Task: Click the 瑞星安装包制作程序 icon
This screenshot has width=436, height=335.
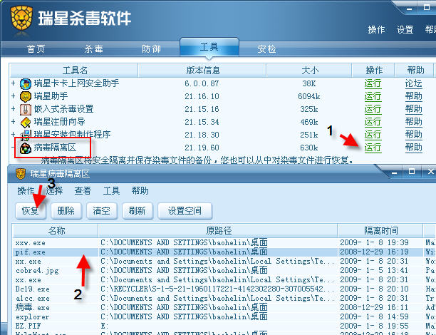Action: pos(26,135)
